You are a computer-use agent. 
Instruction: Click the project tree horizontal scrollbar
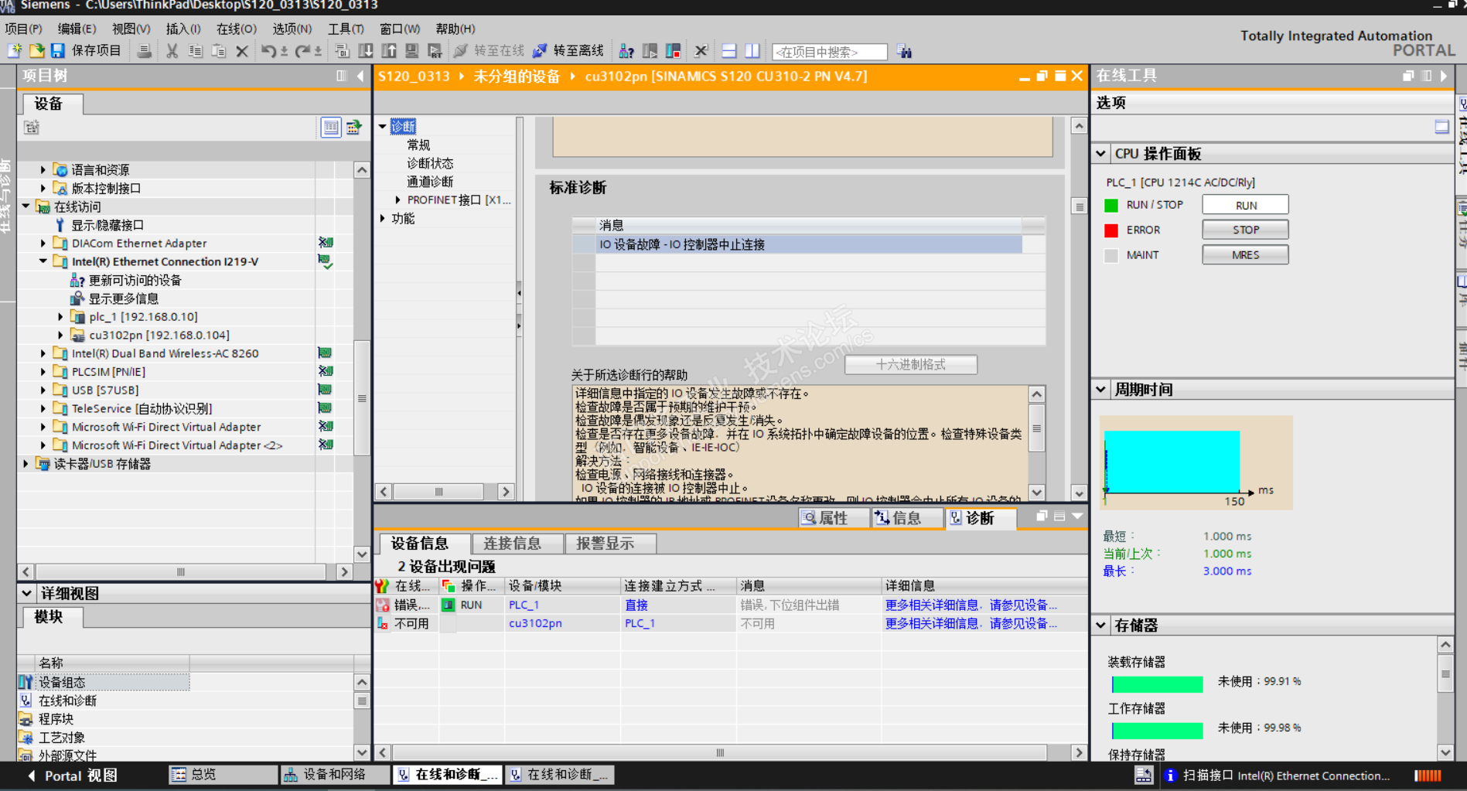pyautogui.click(x=181, y=572)
